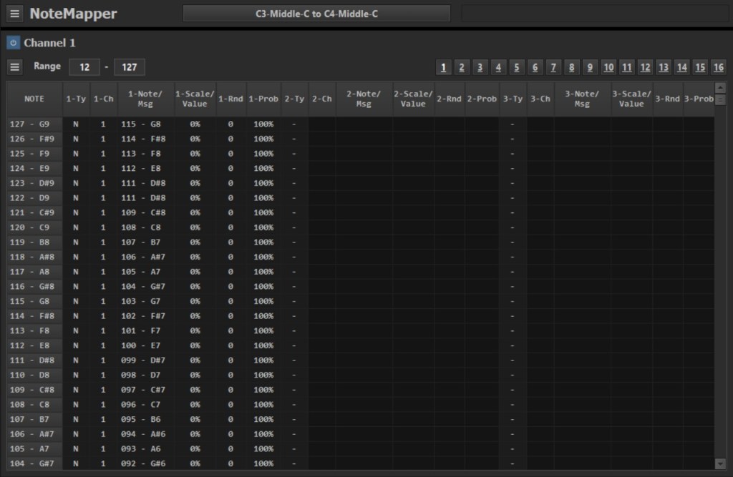Click the Range lower limit field showing 12

click(84, 67)
